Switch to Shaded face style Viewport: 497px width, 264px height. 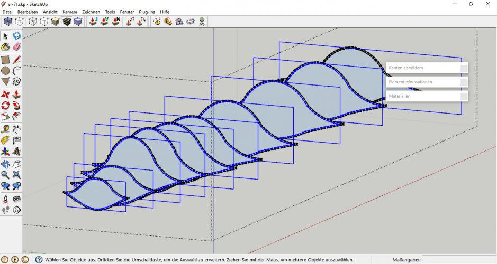55,22
